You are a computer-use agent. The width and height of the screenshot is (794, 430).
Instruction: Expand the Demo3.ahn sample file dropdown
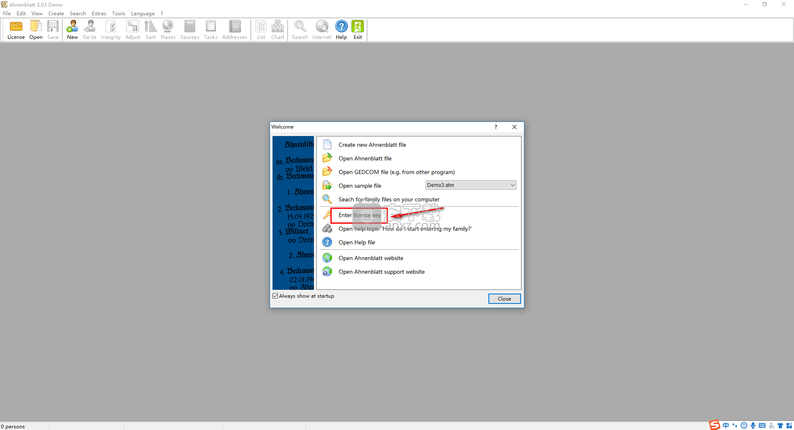[x=512, y=185]
